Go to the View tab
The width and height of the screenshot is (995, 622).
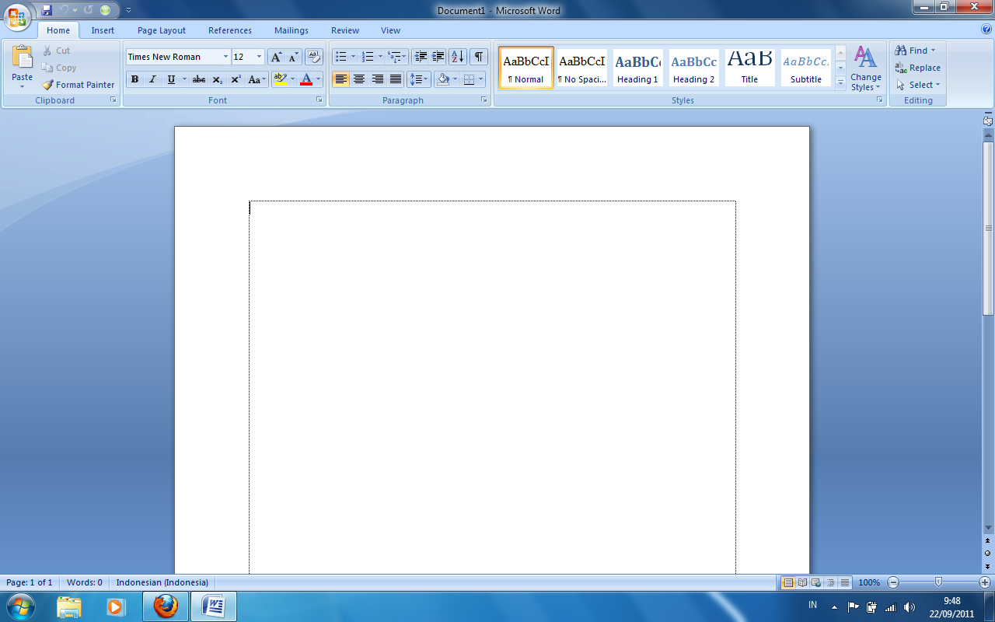point(391,30)
